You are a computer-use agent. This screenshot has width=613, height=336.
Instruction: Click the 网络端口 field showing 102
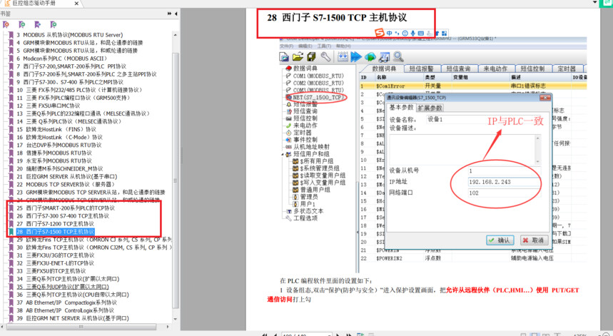coord(505,193)
